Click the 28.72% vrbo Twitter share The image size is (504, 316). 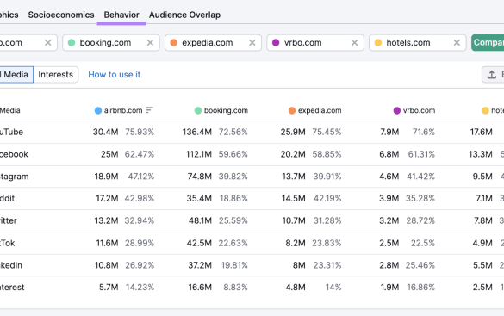(x=420, y=220)
